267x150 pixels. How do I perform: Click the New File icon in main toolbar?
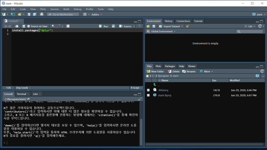(x=3, y=14)
